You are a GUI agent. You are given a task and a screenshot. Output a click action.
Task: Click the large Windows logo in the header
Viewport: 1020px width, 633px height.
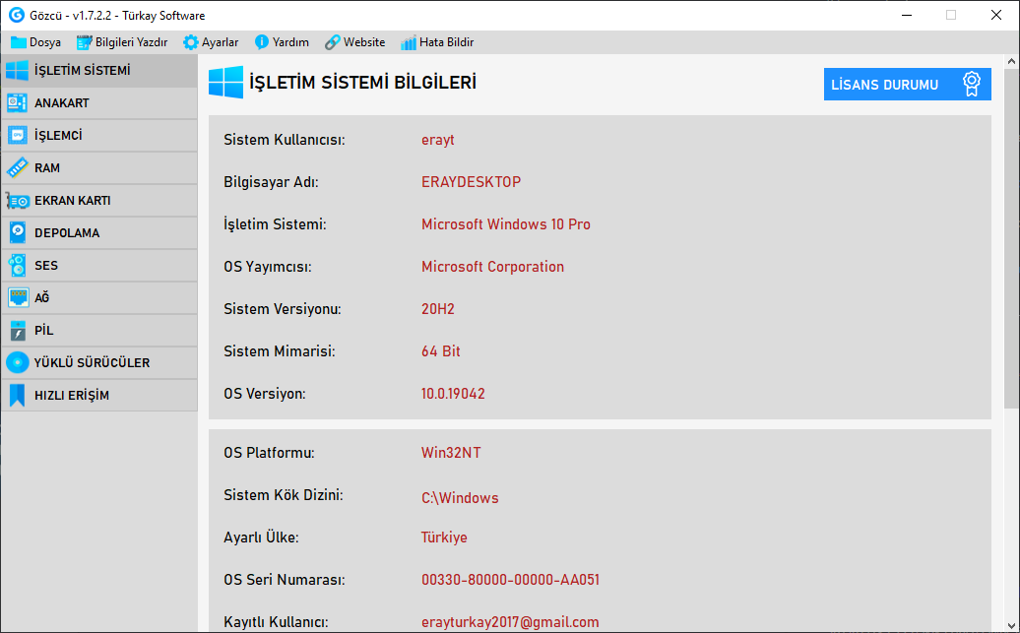pyautogui.click(x=225, y=83)
